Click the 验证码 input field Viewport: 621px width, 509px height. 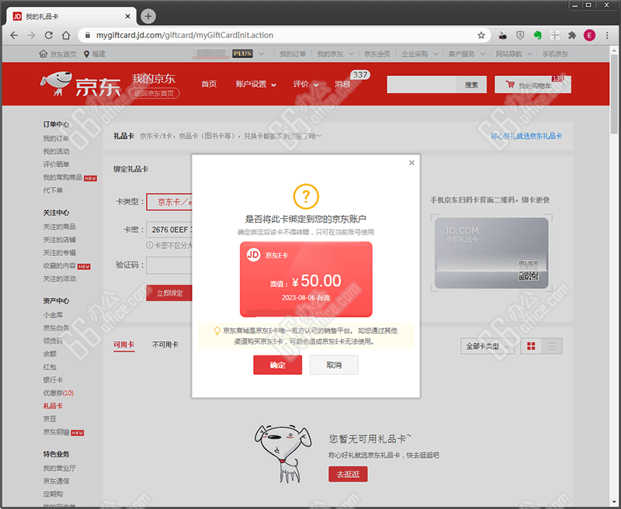tap(169, 265)
